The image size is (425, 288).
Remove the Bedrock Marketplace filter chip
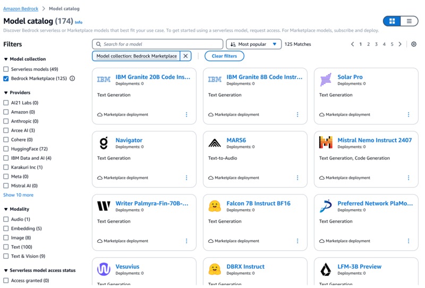point(185,56)
